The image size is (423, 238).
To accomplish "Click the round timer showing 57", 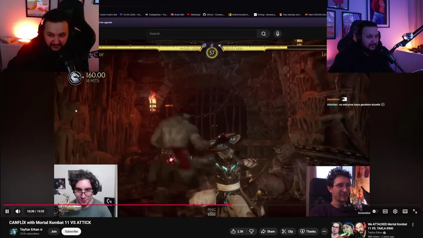I will pyautogui.click(x=212, y=53).
